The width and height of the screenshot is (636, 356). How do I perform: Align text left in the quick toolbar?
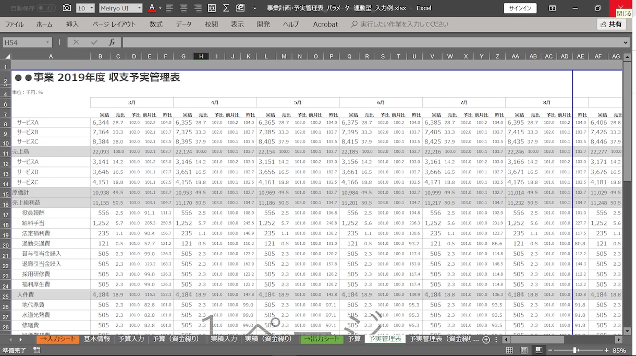pyautogui.click(x=170, y=8)
